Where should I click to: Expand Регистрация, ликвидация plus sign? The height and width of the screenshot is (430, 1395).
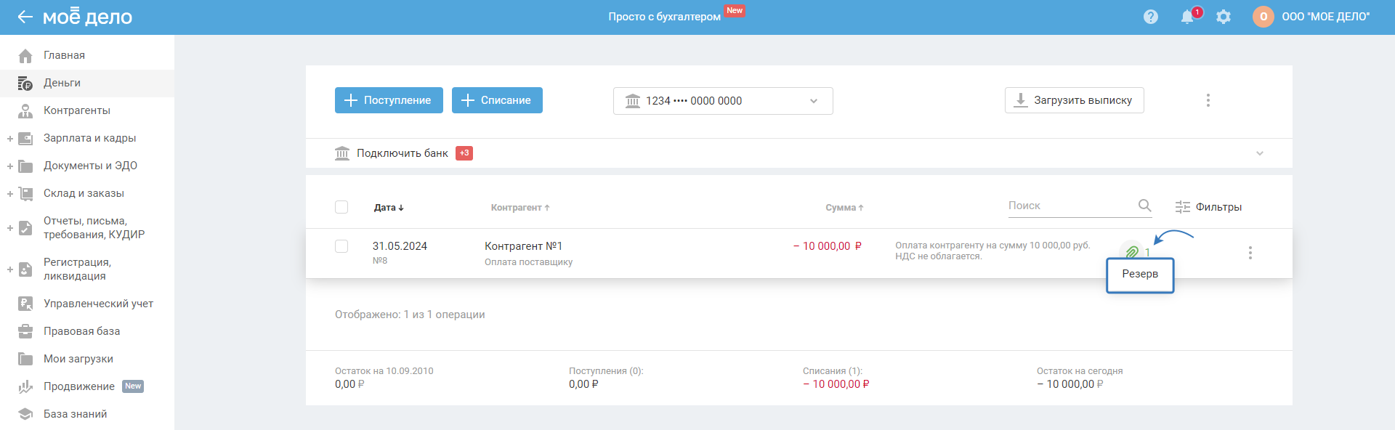pyautogui.click(x=10, y=269)
